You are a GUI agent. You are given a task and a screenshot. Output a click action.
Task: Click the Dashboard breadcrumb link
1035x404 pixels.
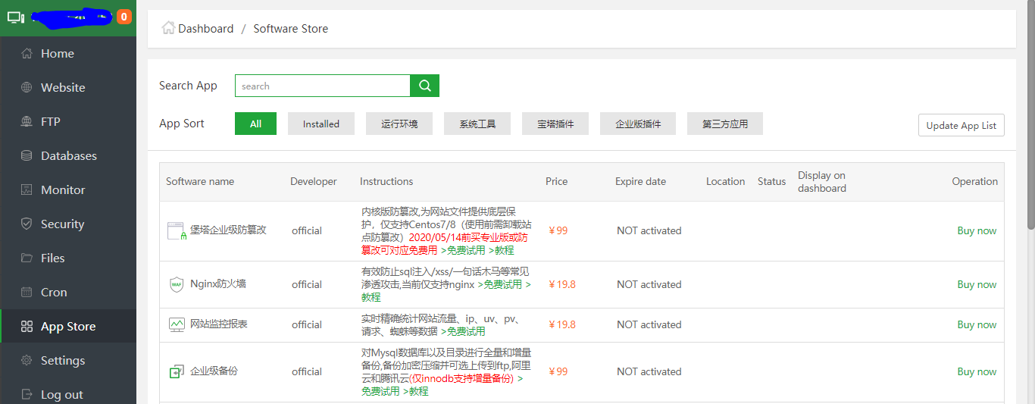(205, 29)
